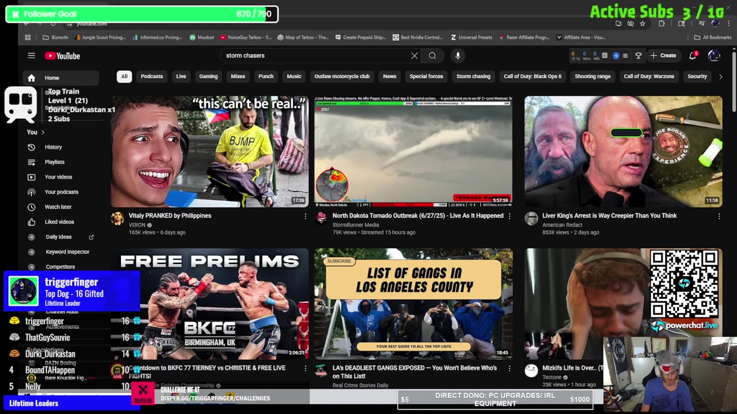Screen dimensions: 737x414
Task: Click the YouTube logo
Action: coord(62,56)
